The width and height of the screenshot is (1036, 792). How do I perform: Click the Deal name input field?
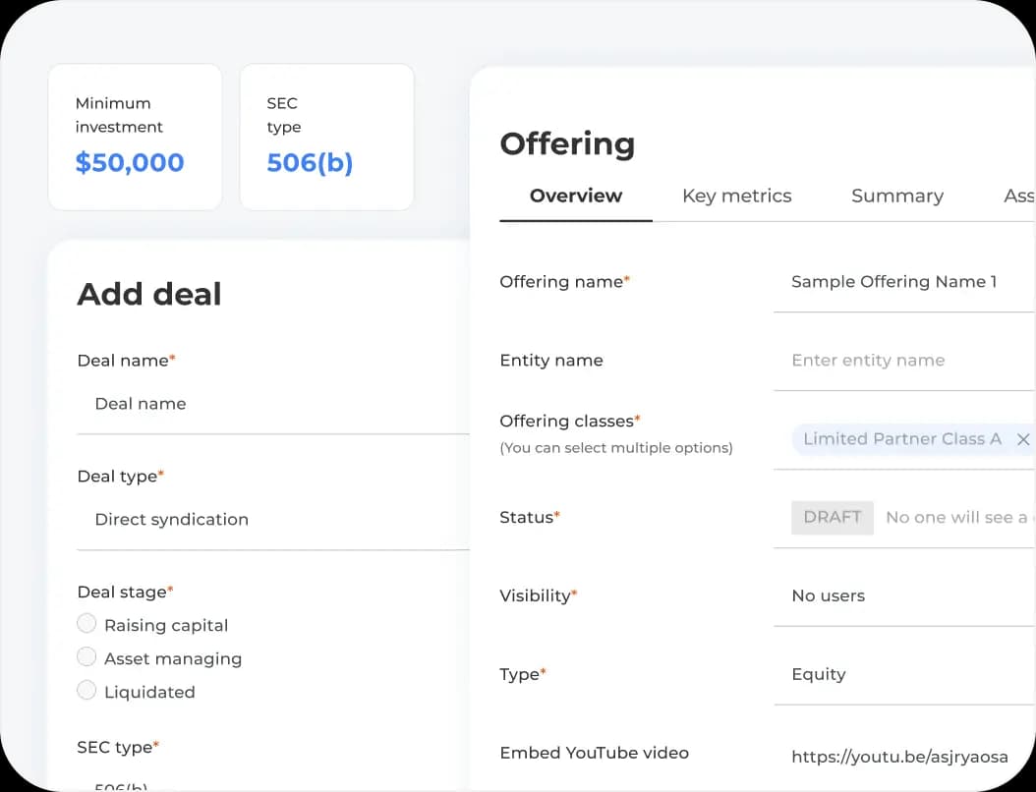pos(272,404)
